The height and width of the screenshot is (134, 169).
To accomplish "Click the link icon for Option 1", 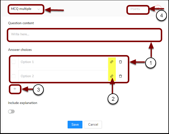I will click(x=112, y=62).
